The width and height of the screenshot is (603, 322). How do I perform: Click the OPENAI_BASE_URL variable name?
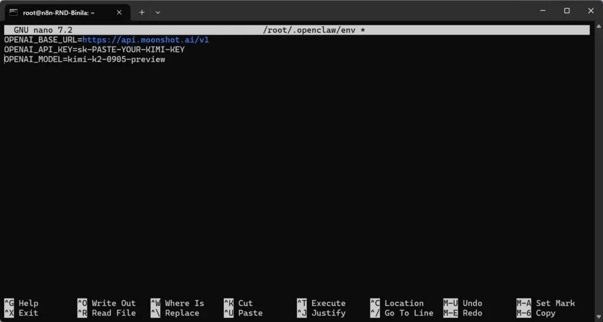click(41, 40)
